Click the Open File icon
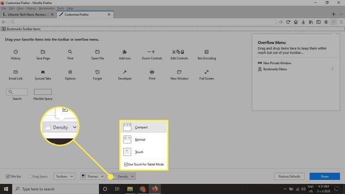 click(x=98, y=52)
